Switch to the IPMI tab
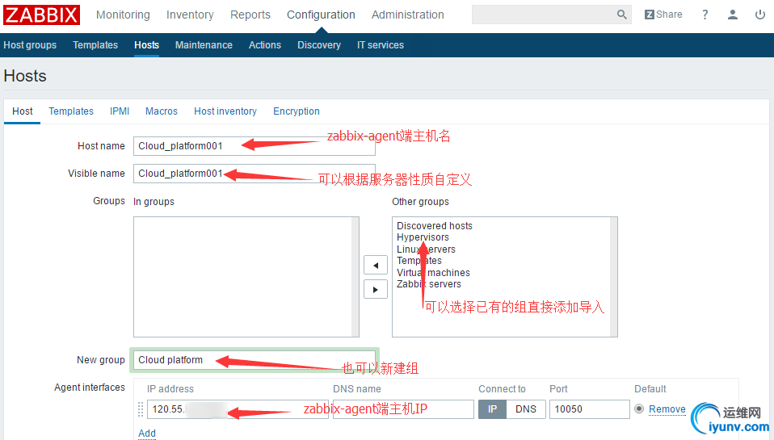Image resolution: width=774 pixels, height=440 pixels. 120,111
